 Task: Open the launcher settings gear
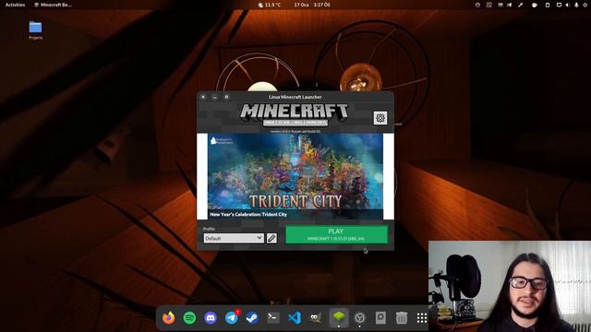click(x=380, y=118)
